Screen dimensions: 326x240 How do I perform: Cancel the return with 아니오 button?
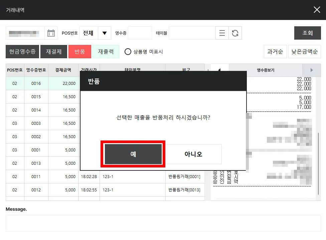coord(193,154)
